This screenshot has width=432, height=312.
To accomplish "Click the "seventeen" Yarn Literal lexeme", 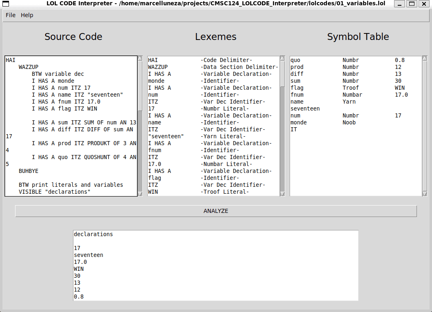I will [166, 136].
